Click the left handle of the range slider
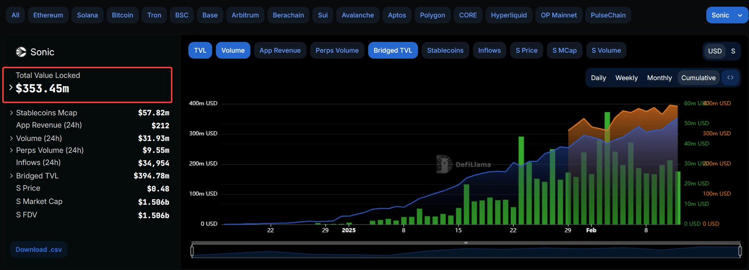Image resolution: width=749 pixels, height=270 pixels. [x=192, y=251]
